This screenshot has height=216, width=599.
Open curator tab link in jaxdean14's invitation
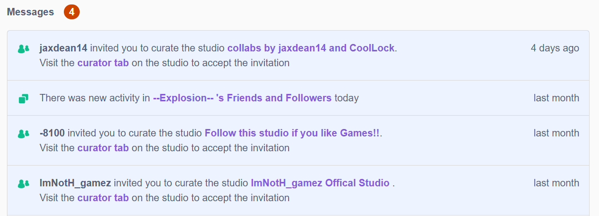click(103, 63)
